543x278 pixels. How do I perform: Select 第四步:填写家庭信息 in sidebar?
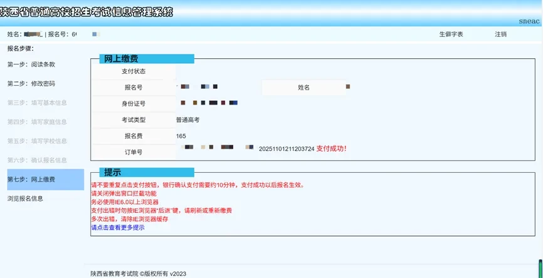tap(37, 122)
